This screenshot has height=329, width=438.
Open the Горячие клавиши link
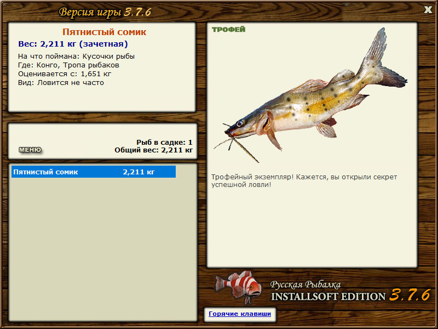click(x=240, y=314)
